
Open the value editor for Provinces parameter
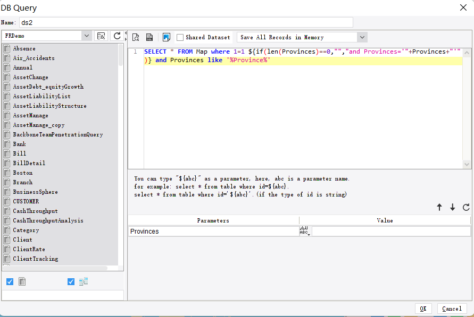(x=304, y=231)
